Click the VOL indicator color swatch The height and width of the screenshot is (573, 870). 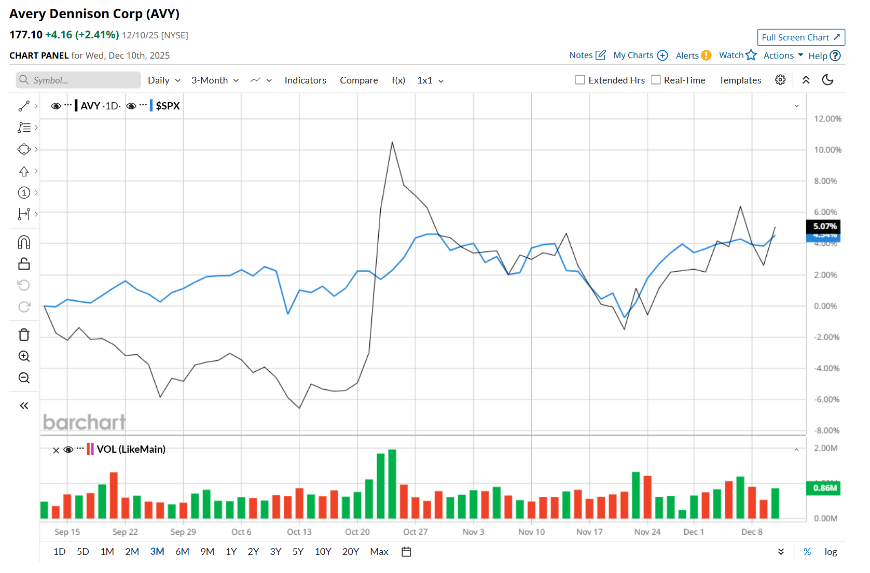coord(90,449)
